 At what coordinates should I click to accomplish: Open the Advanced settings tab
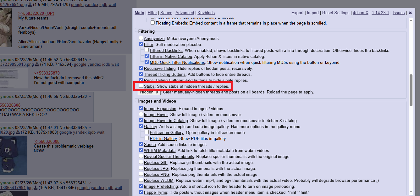185,13
